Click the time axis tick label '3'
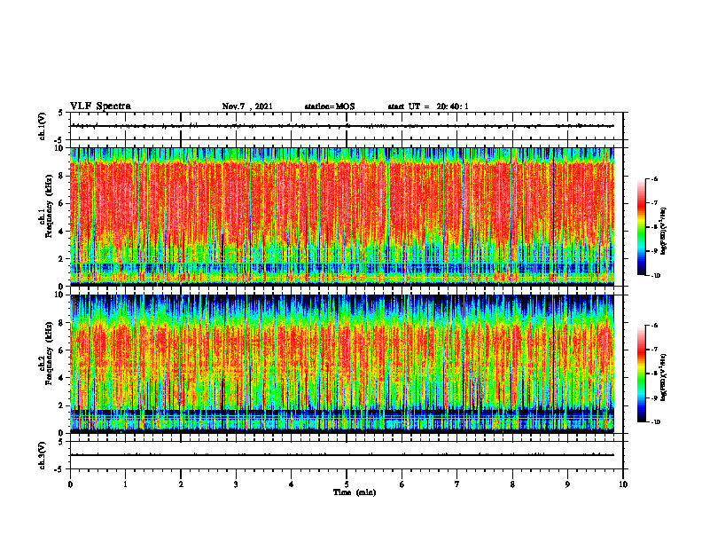The height and width of the screenshot is (543, 702). [x=236, y=484]
